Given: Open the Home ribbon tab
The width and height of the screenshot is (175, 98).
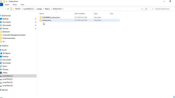Looking at the screenshot, I should (x=7, y=5).
